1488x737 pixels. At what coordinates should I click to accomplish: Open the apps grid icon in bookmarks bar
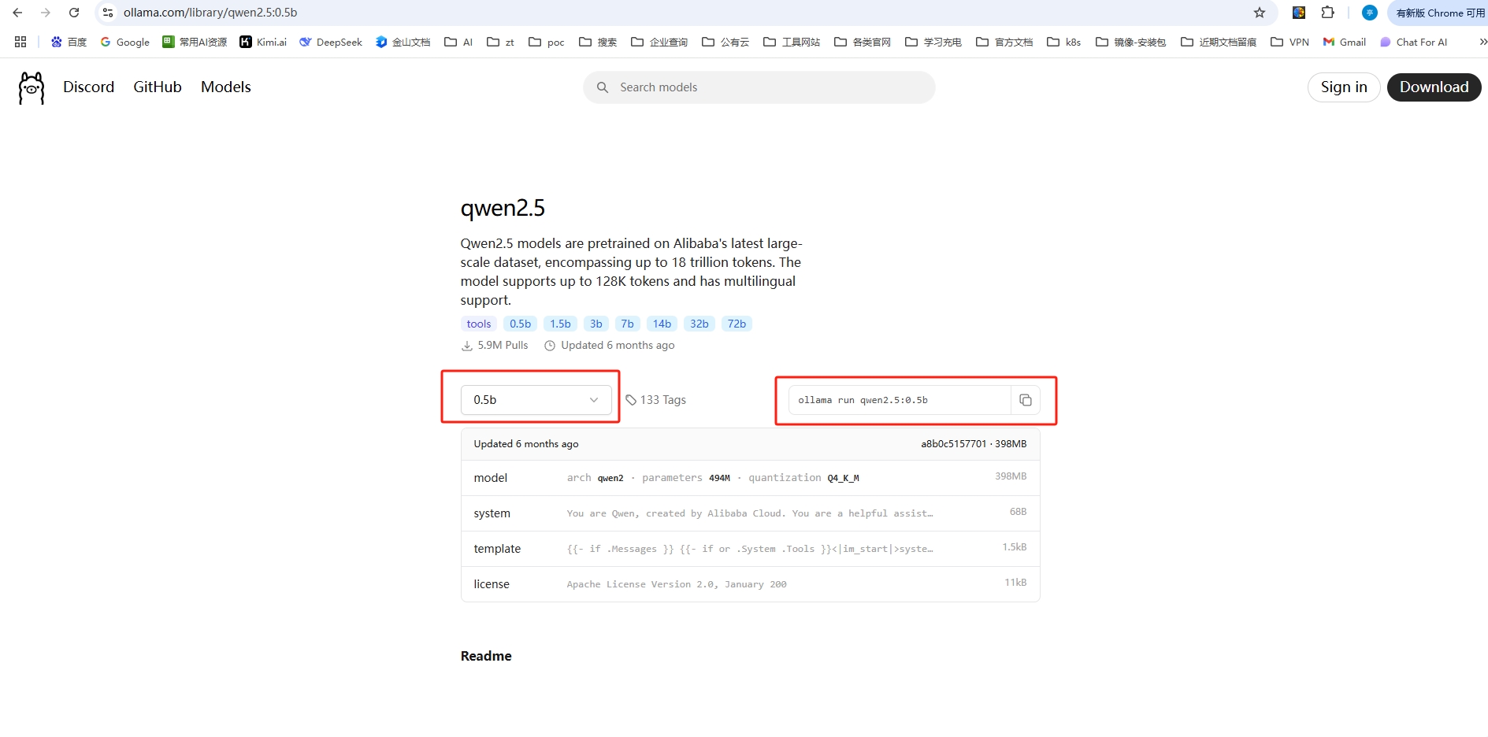(x=20, y=42)
